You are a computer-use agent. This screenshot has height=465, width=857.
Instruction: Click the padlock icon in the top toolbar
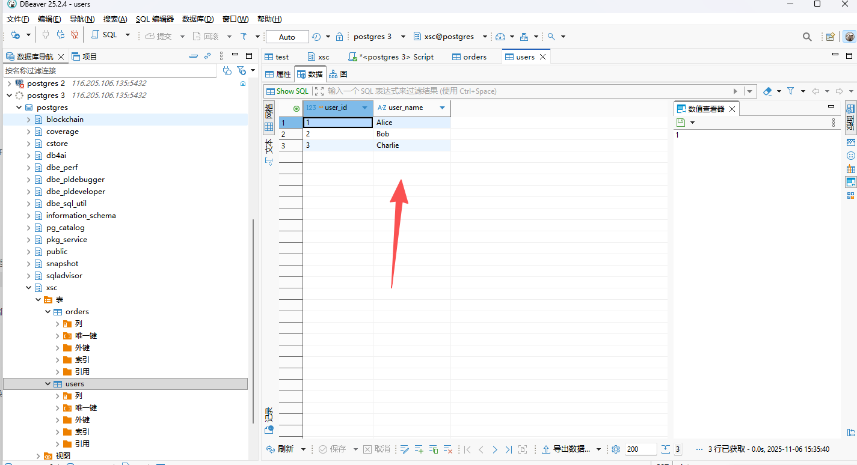(x=339, y=37)
